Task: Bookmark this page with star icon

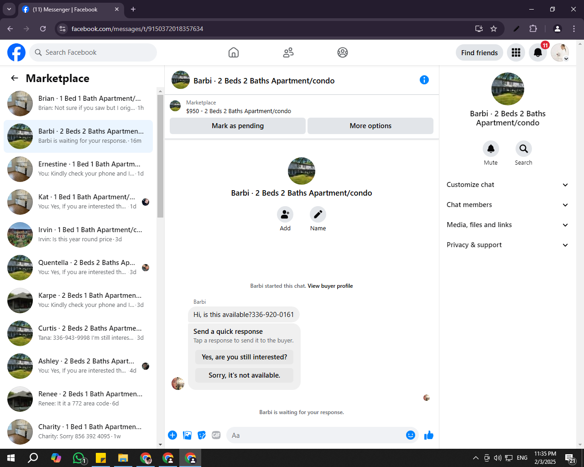Action: 494,29
